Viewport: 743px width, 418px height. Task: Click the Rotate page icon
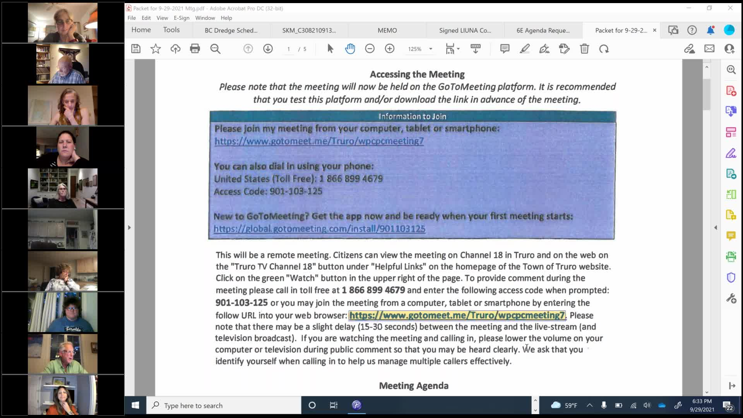click(604, 49)
